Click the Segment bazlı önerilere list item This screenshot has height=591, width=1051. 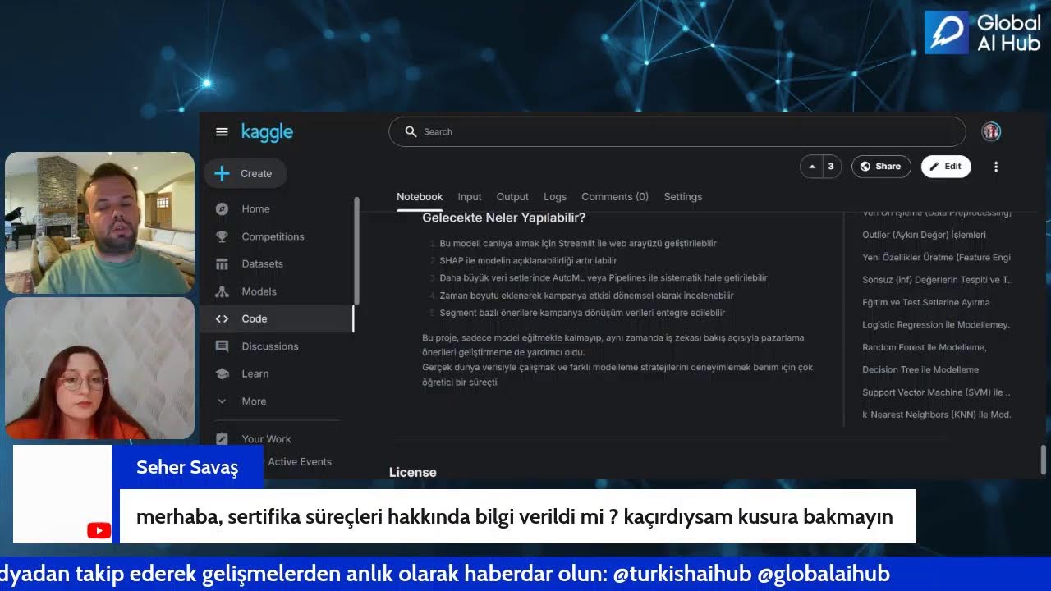pos(582,313)
